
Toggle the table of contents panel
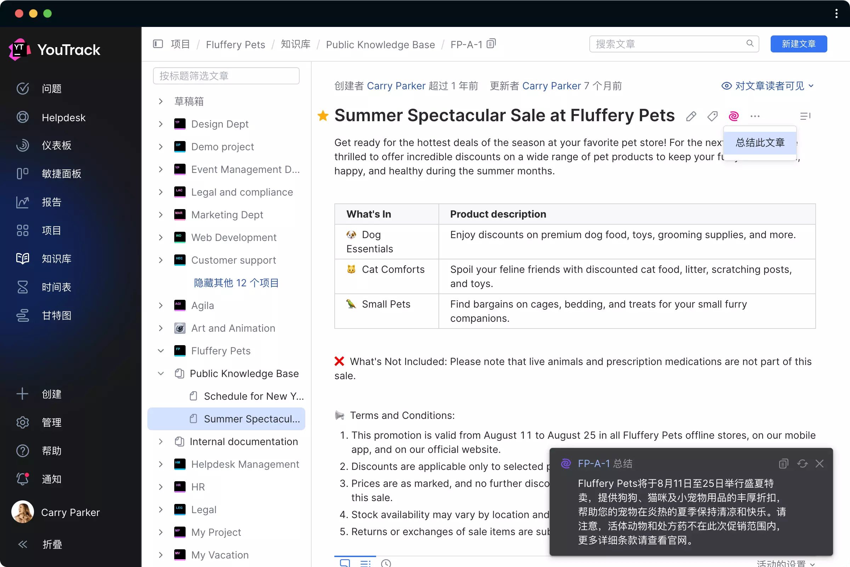[805, 116]
